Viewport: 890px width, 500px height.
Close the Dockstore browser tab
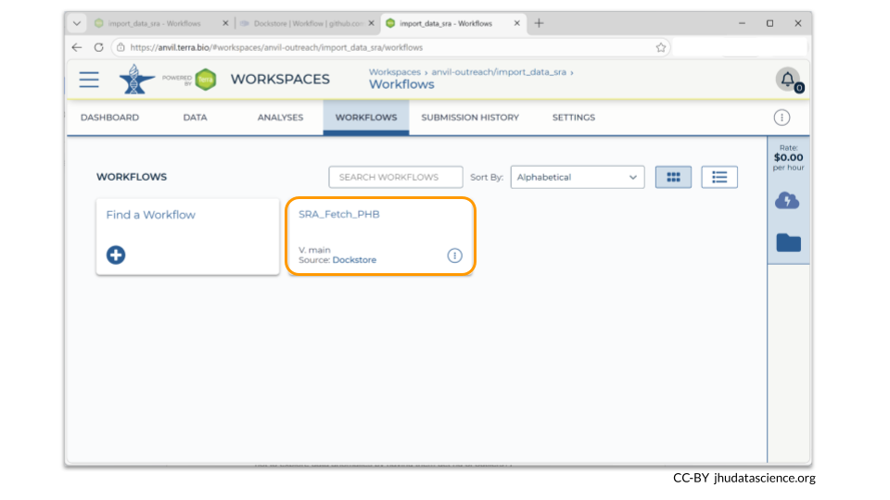click(371, 23)
